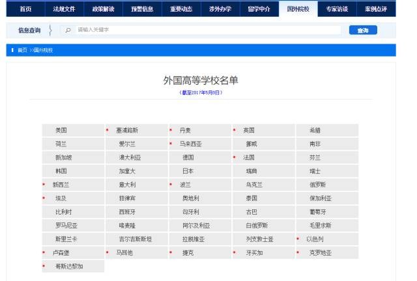Open the 吉尔吉斯斯坦 entry
The width and height of the screenshot is (417, 281).
136,239
